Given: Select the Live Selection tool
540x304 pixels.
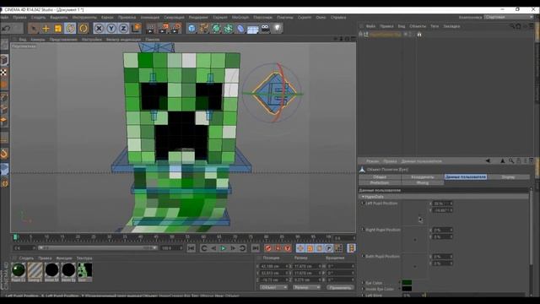Looking at the screenshot, I should (34, 28).
